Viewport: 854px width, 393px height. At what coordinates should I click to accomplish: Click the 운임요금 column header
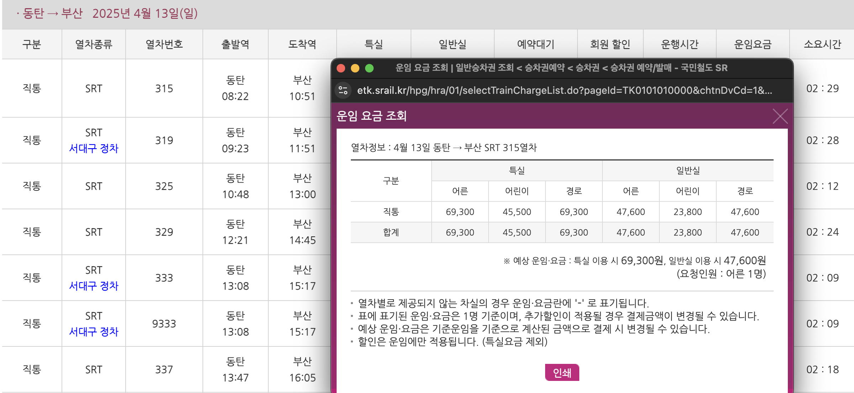point(752,44)
